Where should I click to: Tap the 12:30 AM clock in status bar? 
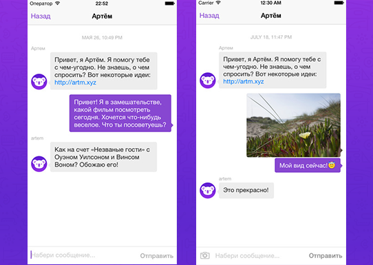[270, 3]
